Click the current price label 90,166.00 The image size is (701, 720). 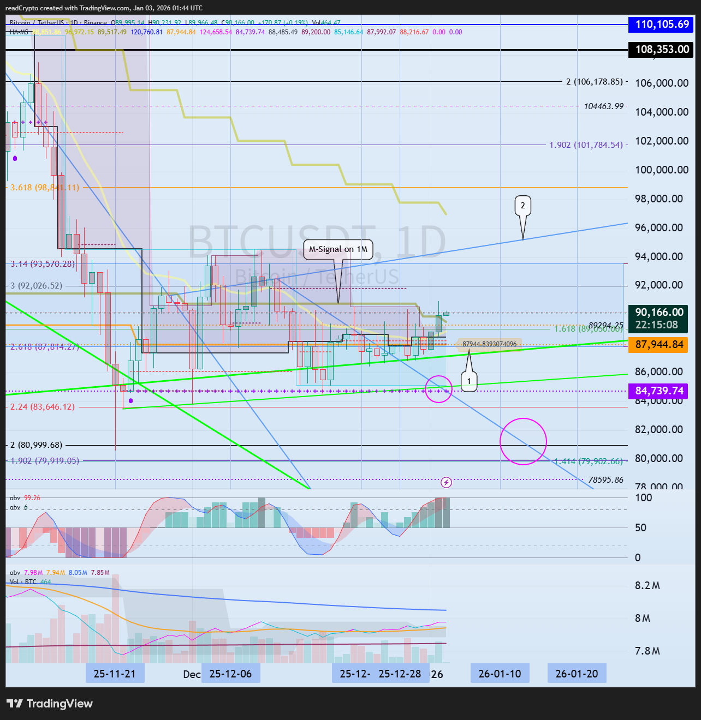point(658,319)
